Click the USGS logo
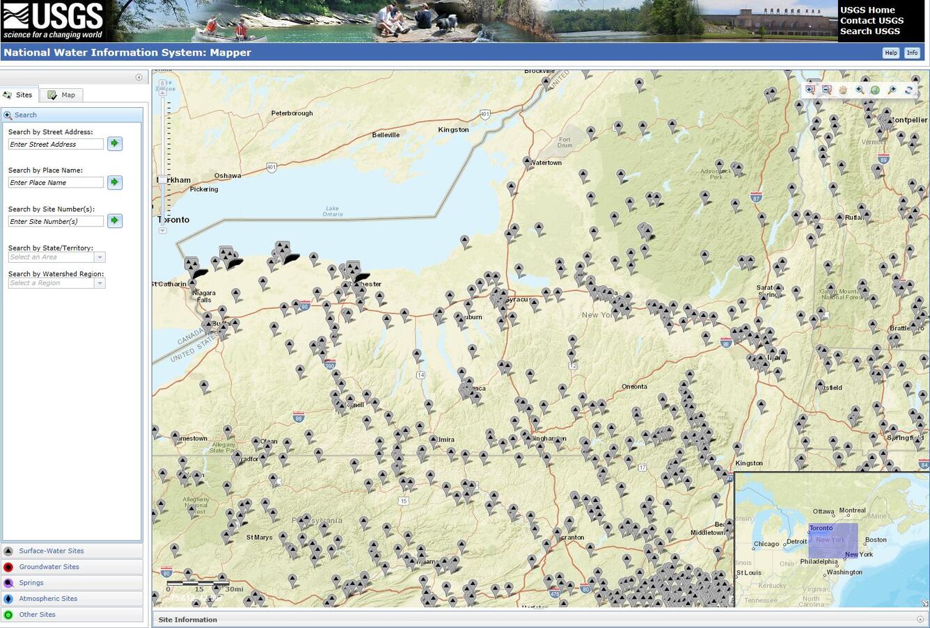 coord(53,21)
